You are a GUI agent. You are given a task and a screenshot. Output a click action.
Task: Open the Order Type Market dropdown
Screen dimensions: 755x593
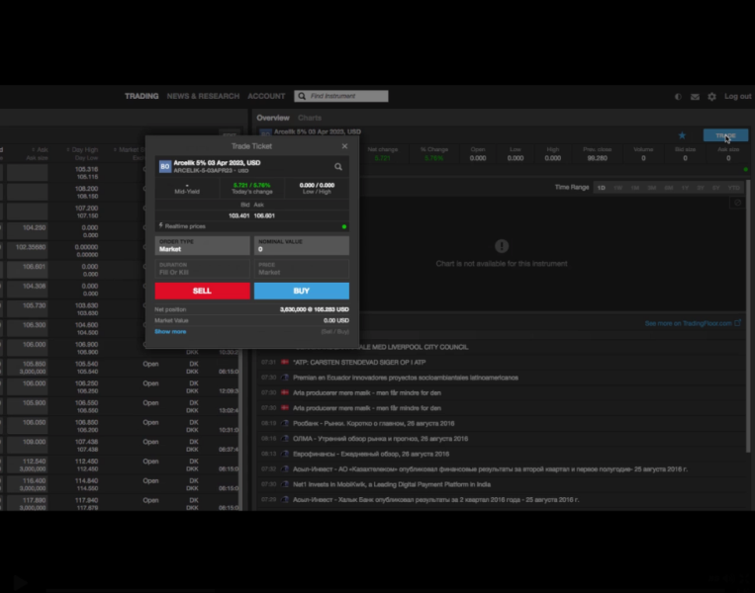(202, 245)
